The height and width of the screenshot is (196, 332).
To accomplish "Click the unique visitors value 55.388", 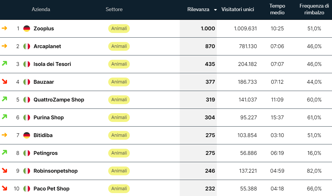I will click(x=249, y=189).
